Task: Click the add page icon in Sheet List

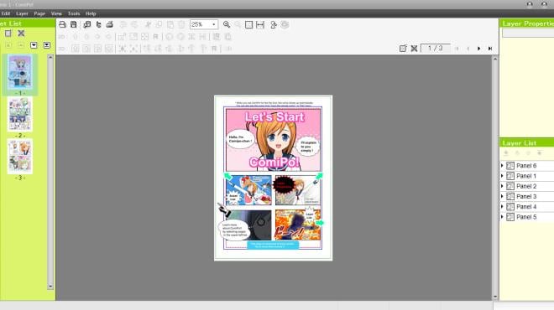Action: click(x=8, y=34)
